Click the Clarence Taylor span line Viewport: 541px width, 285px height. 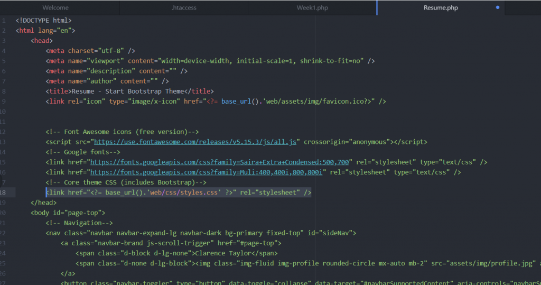176,253
